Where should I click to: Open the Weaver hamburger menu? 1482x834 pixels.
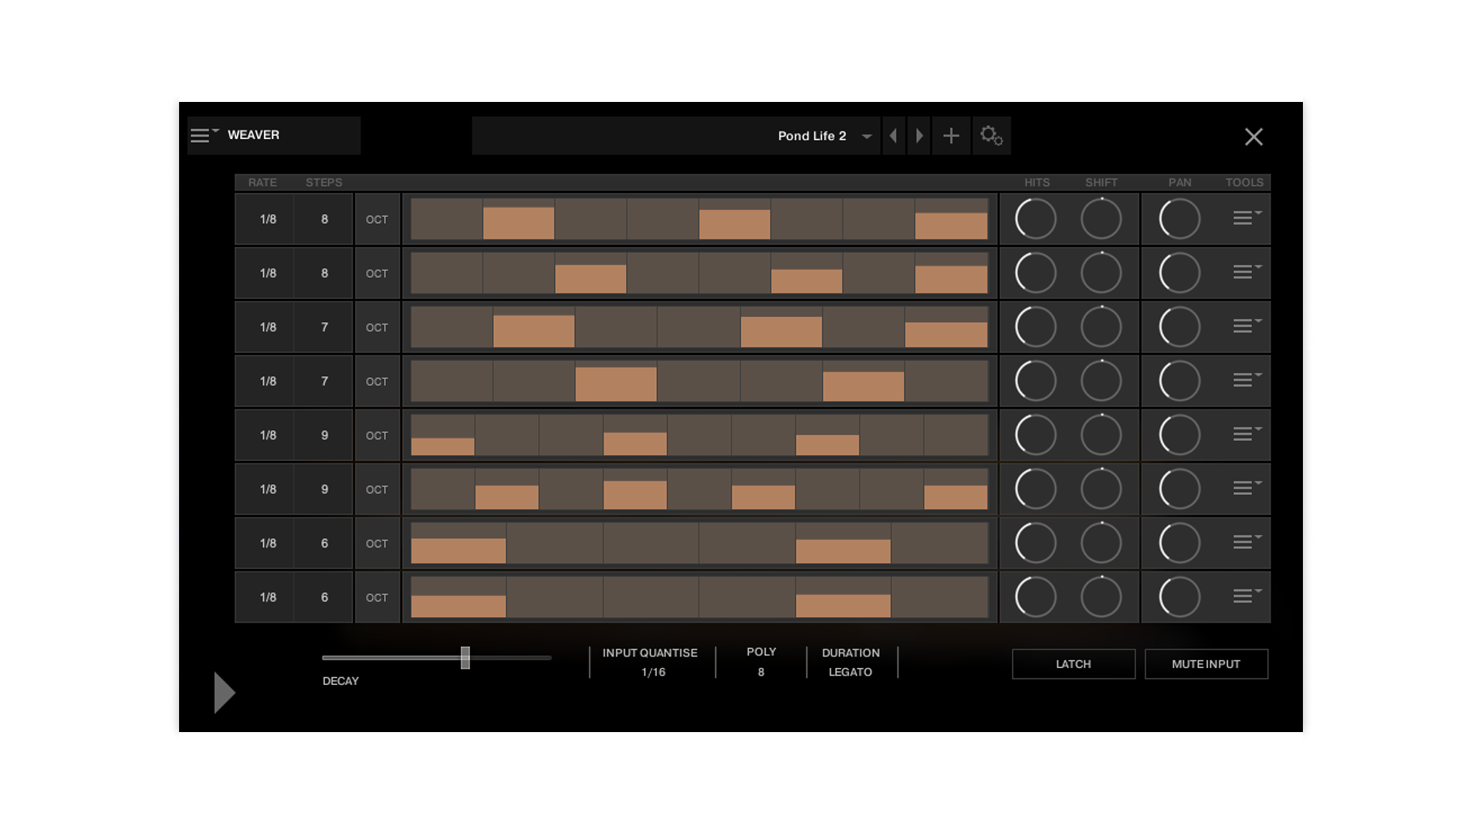tap(202, 135)
